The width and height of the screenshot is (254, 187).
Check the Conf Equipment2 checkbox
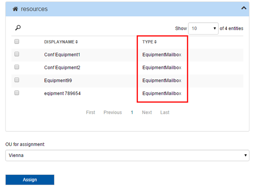pos(17,67)
